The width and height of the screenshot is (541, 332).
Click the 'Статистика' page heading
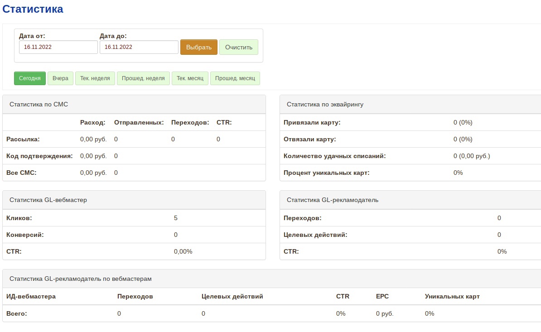[33, 9]
